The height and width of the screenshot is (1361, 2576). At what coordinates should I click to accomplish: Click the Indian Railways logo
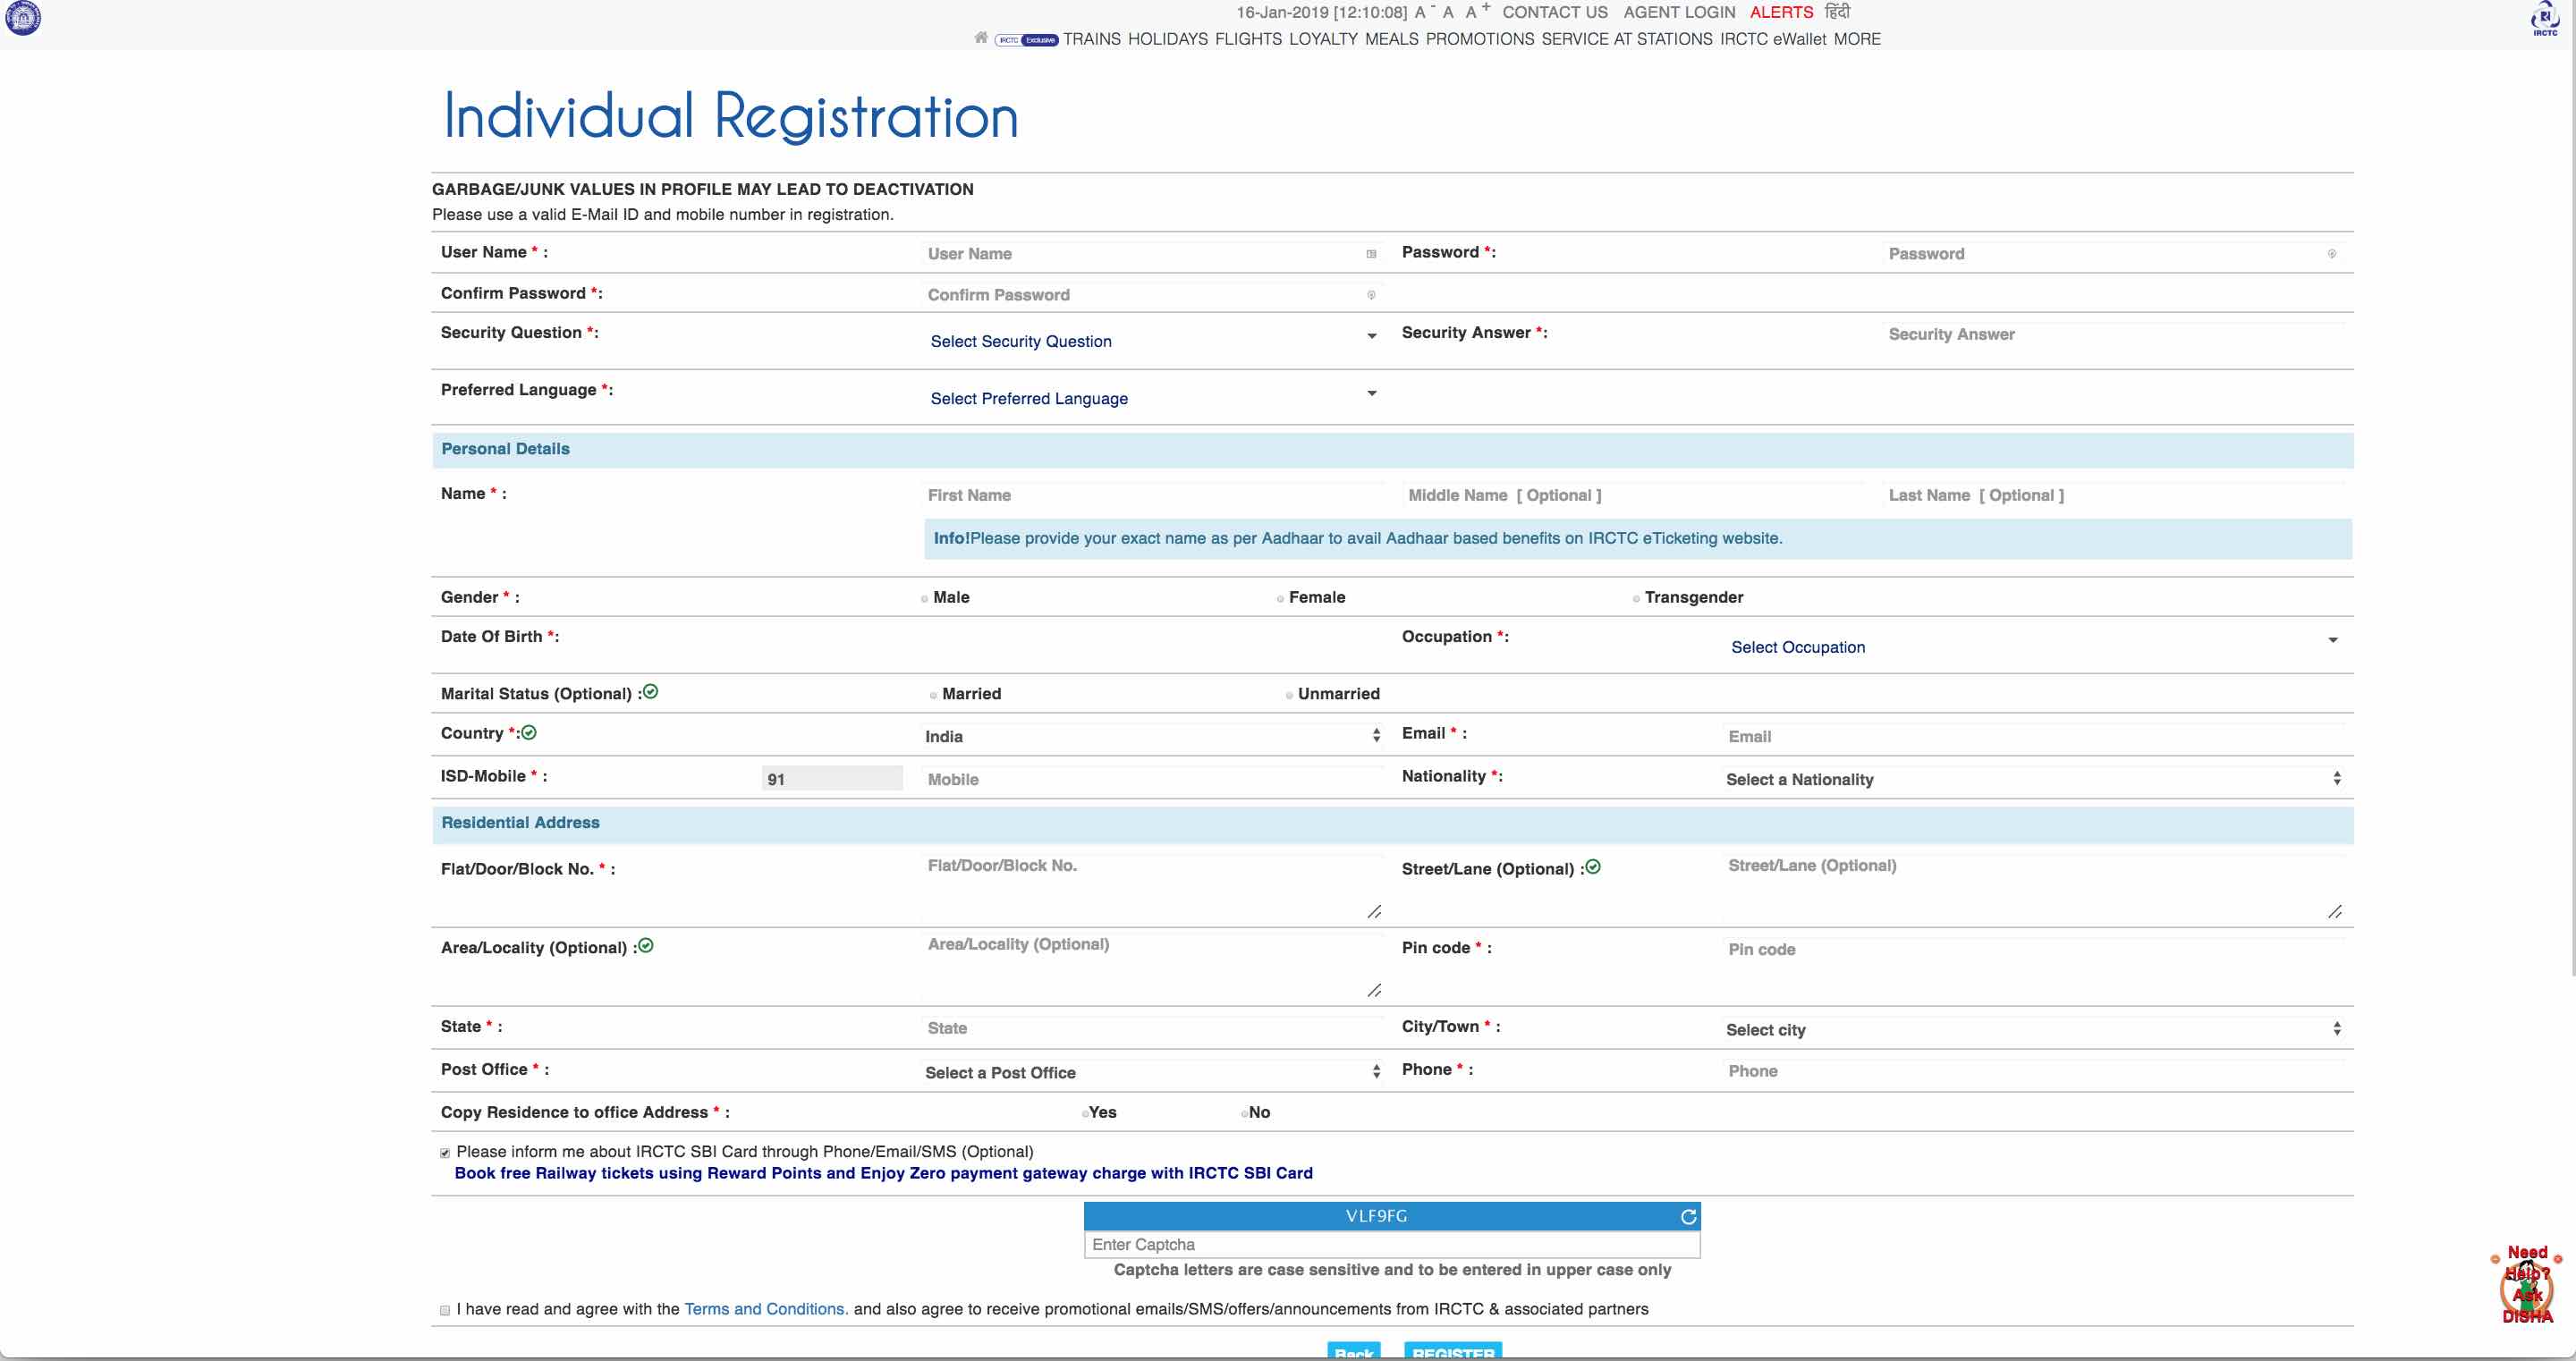(23, 18)
